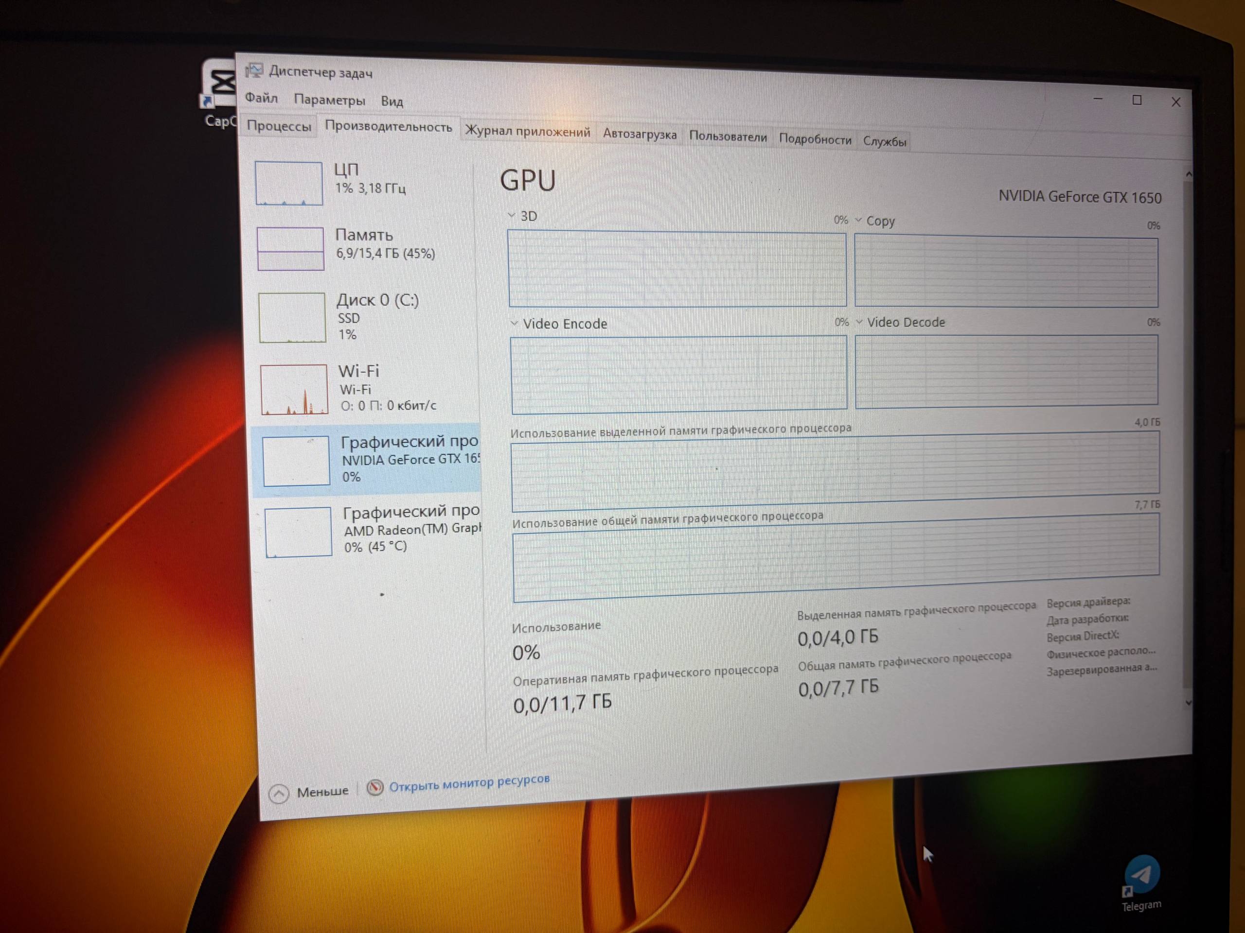Switch to the Пользователи tab
This screenshot has width=1245, height=933.
728,137
